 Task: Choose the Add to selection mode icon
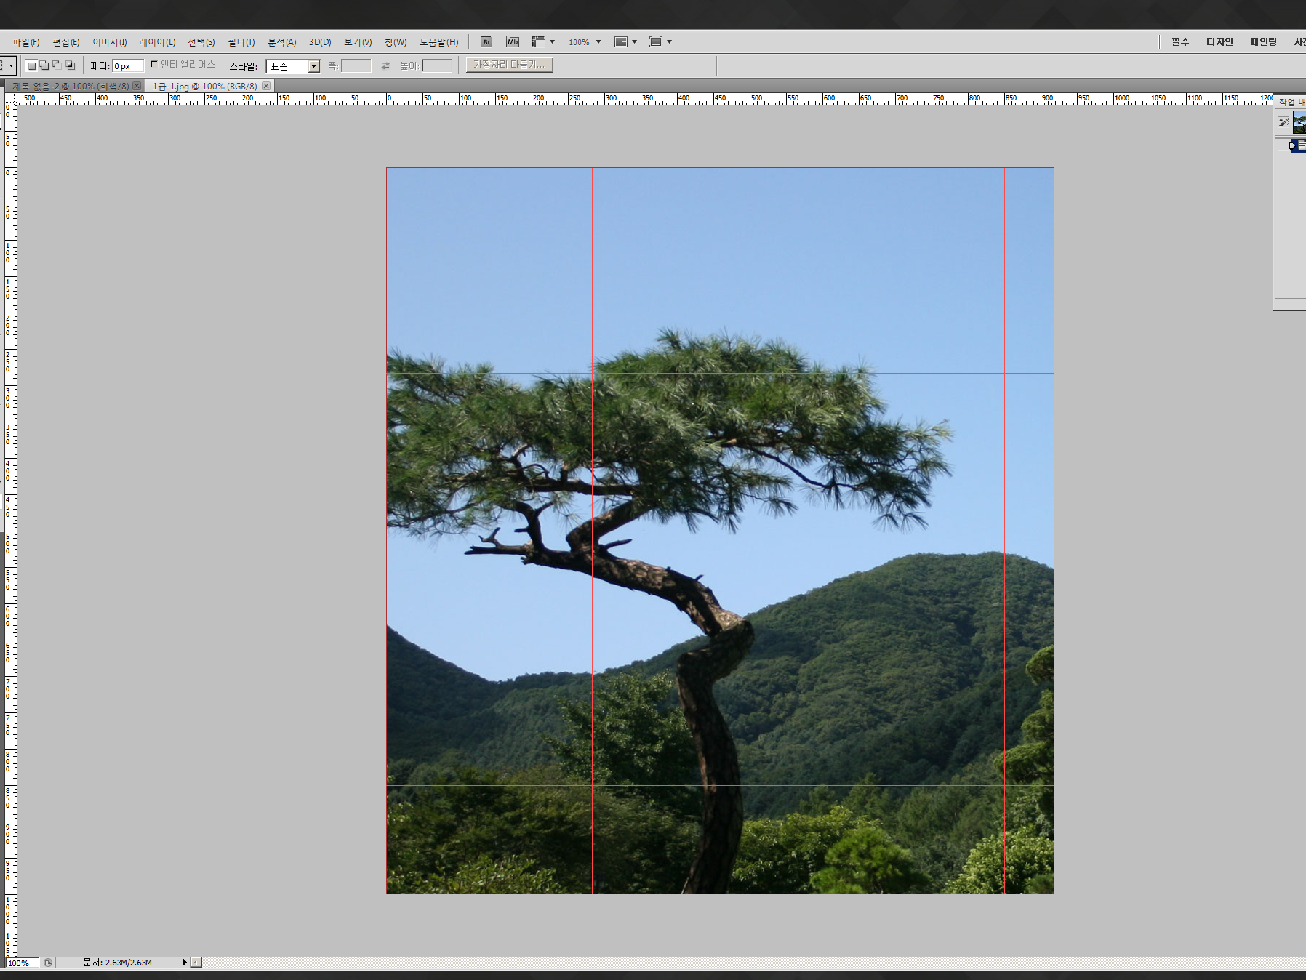click(x=44, y=65)
